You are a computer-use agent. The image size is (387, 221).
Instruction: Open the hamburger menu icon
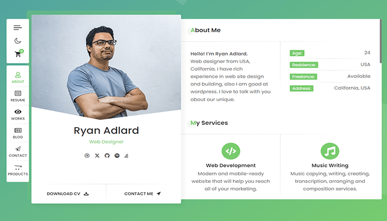[18, 28]
